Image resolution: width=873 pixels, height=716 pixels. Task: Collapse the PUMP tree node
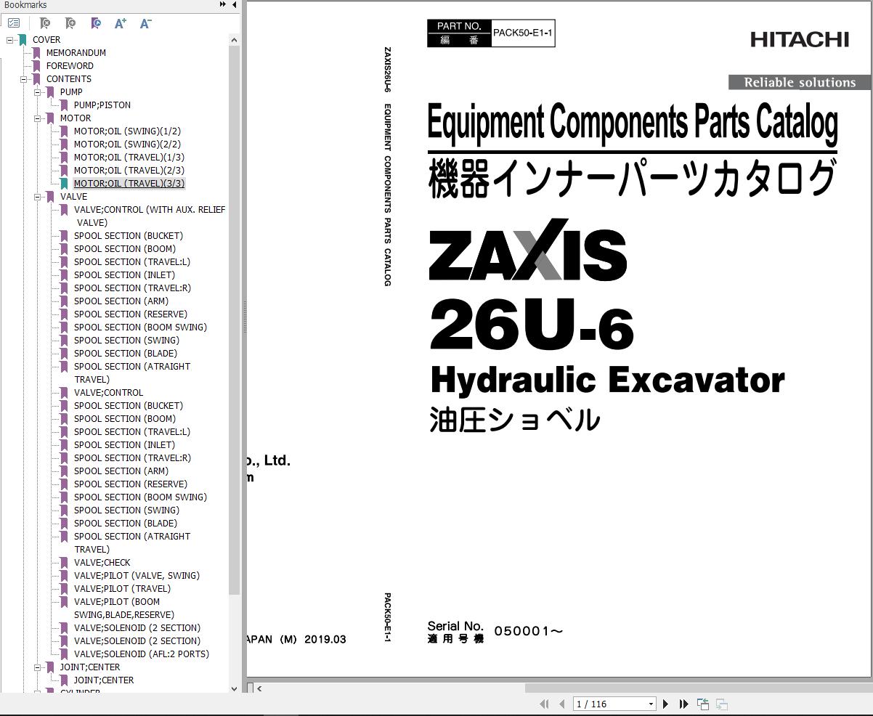pos(38,92)
